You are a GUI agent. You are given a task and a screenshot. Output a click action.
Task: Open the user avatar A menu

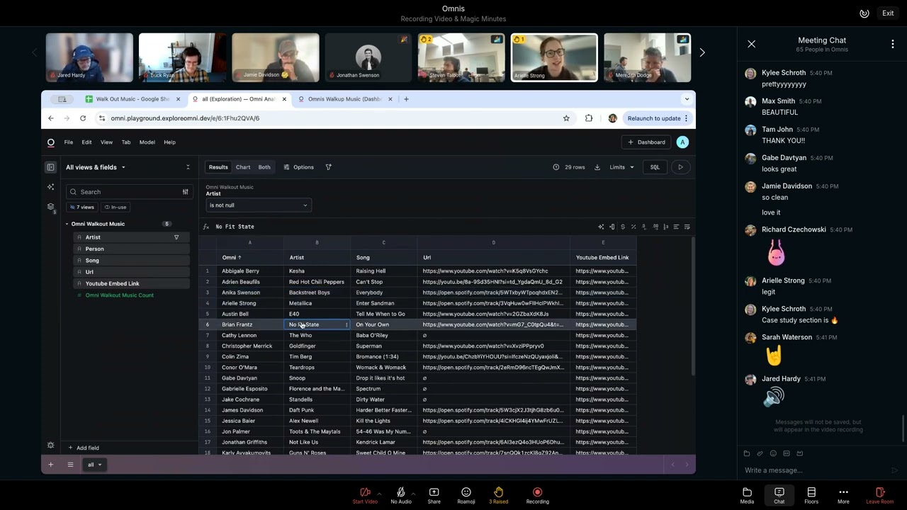[x=682, y=142]
